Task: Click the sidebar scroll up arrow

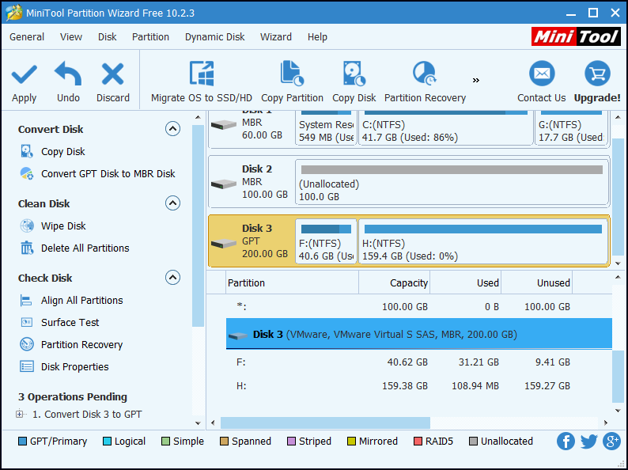Action: (198, 117)
